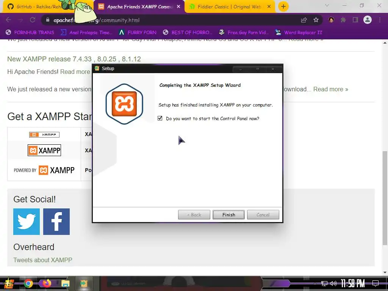Click scrollbar down arrow on page

(385, 272)
